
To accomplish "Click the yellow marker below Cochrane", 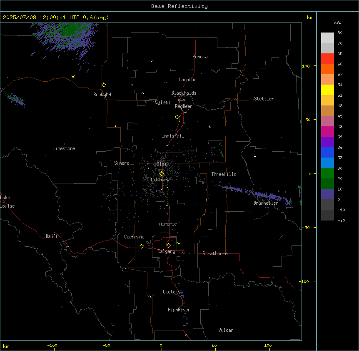I will pyautogui.click(x=142, y=246).
